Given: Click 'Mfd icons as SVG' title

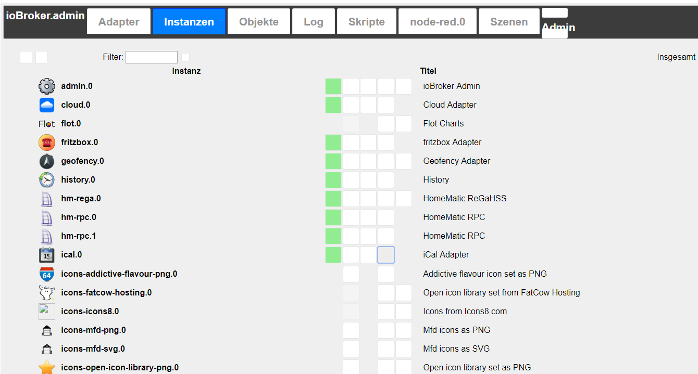Looking at the screenshot, I should coord(456,349).
